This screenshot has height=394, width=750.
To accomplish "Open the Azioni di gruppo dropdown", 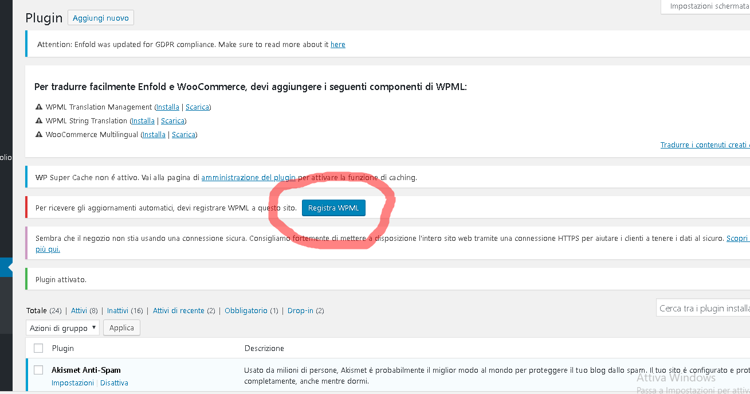I will click(63, 328).
